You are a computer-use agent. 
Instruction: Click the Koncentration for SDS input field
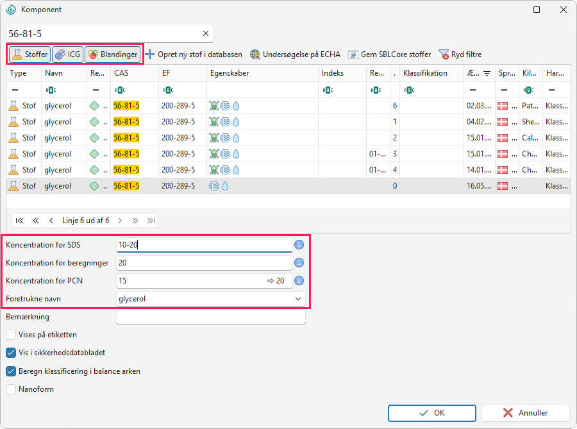205,245
